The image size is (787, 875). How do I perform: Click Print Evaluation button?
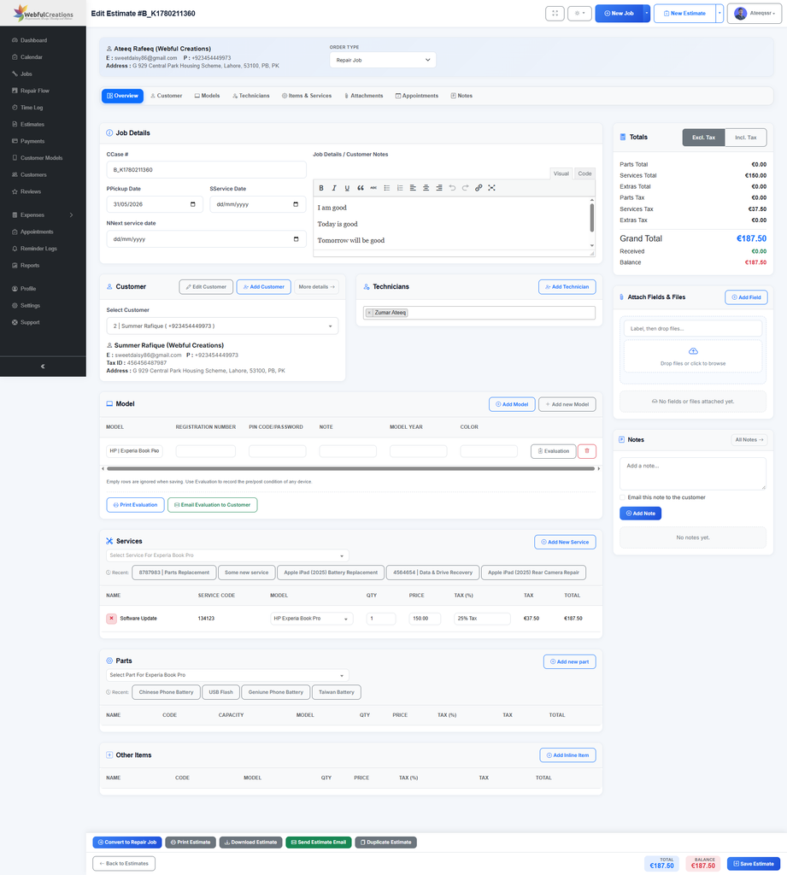point(135,505)
